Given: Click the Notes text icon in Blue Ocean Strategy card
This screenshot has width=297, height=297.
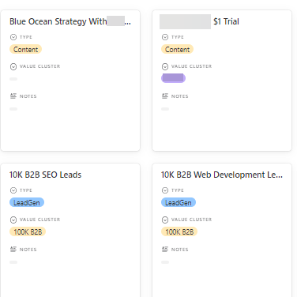Looking at the screenshot, I should (x=13, y=96).
